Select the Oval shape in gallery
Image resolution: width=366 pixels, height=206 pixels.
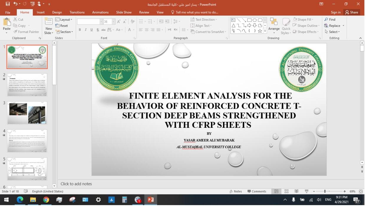(255, 20)
